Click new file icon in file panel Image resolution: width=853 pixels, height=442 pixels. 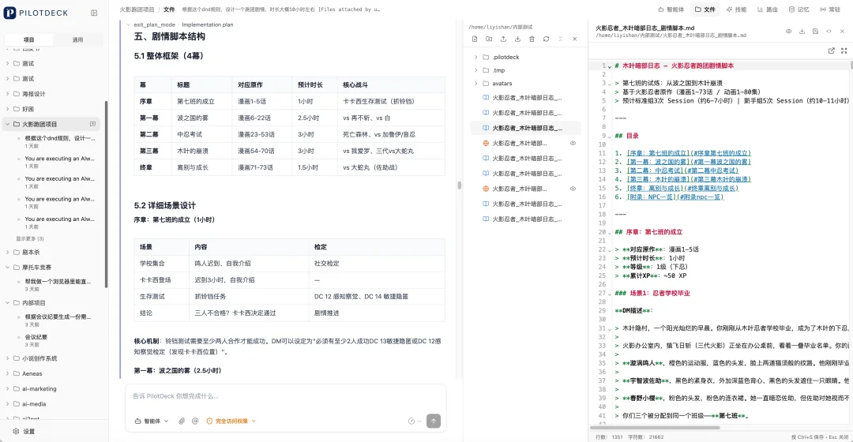click(475, 39)
